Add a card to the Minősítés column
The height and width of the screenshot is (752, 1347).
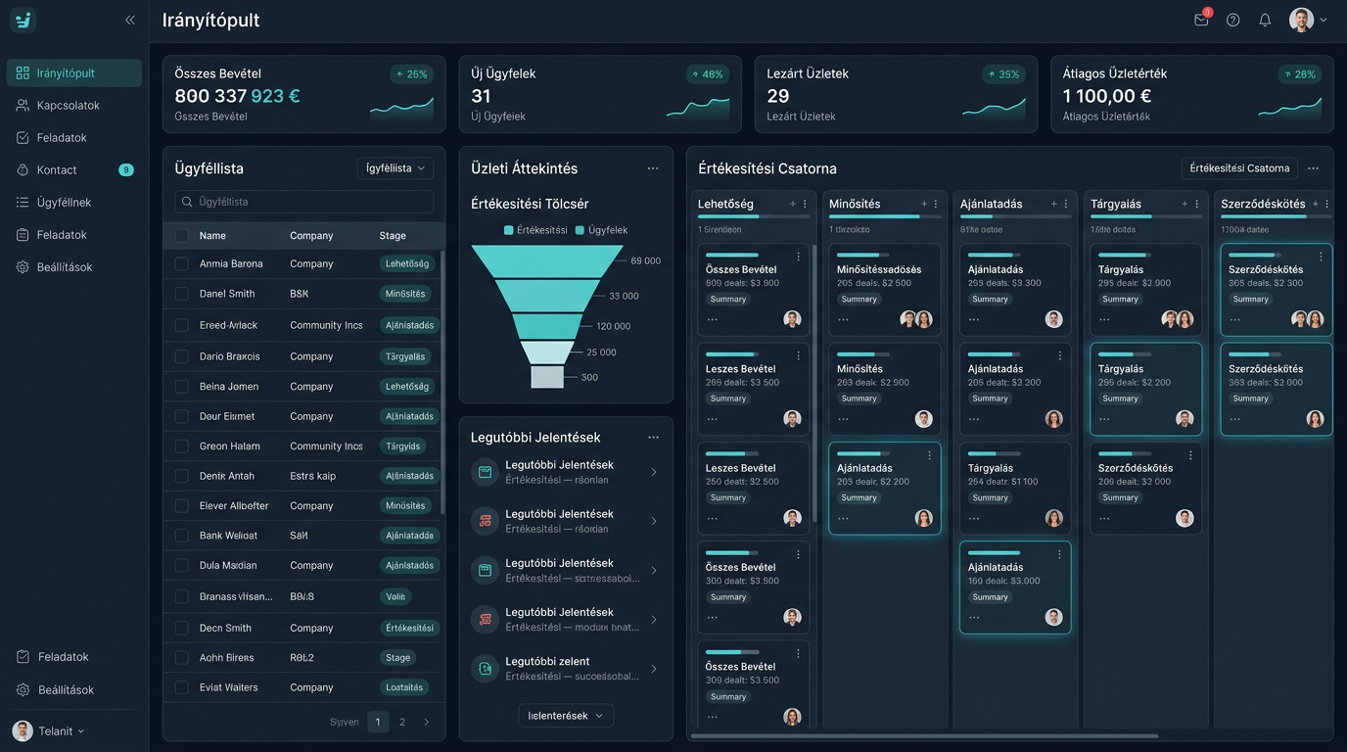[923, 204]
